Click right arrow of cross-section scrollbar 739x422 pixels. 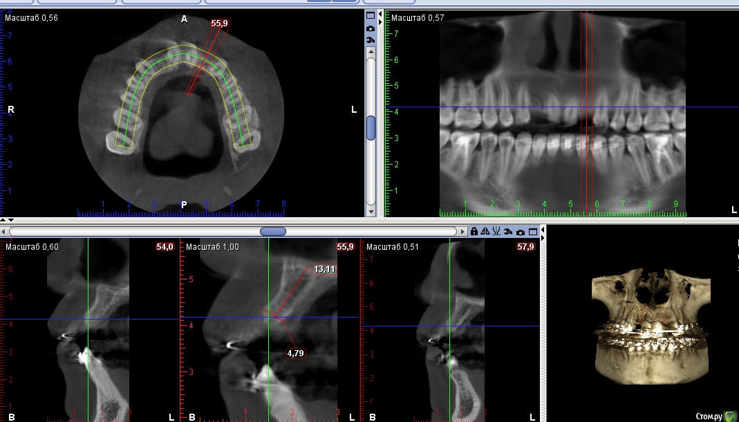462,231
